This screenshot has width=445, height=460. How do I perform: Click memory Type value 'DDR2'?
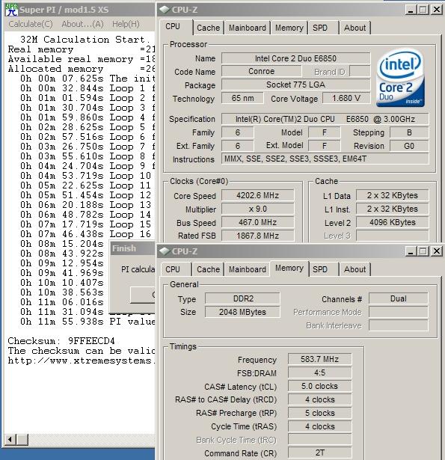coord(242,298)
